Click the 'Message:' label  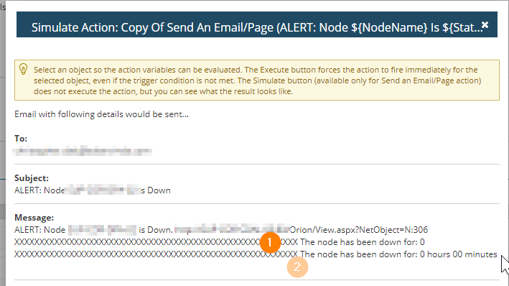tap(34, 218)
